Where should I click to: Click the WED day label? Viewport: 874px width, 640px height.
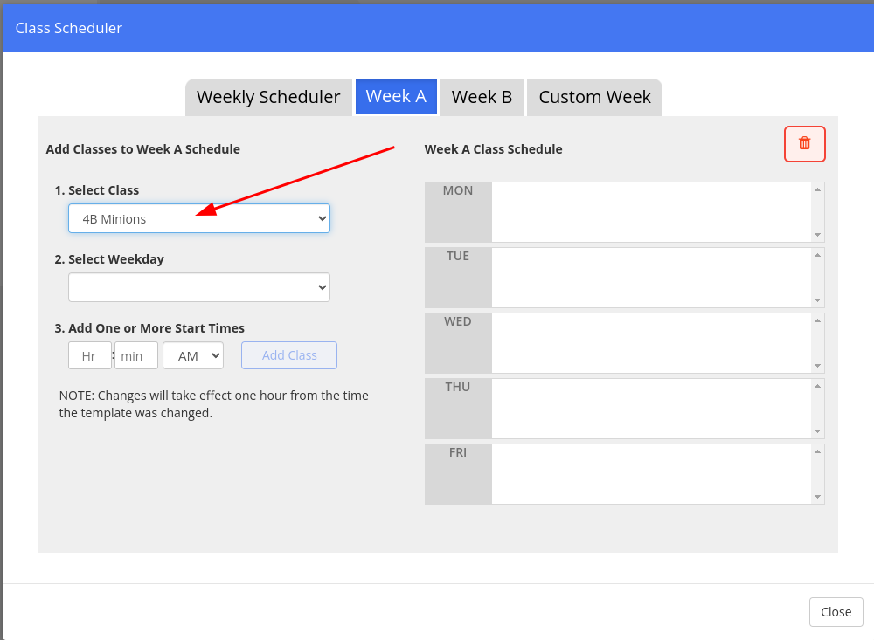click(458, 321)
